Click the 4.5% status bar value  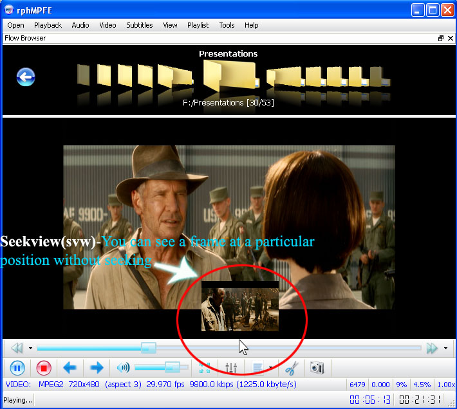click(422, 385)
